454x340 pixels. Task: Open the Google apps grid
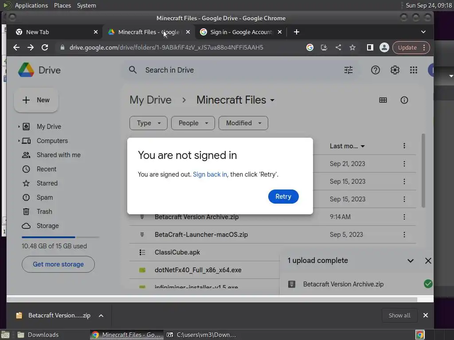[414, 70]
